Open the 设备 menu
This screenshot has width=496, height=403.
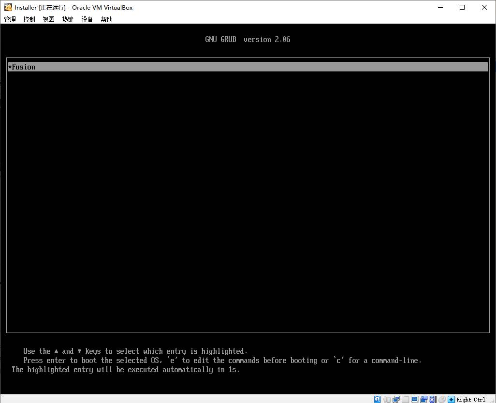[87, 20]
